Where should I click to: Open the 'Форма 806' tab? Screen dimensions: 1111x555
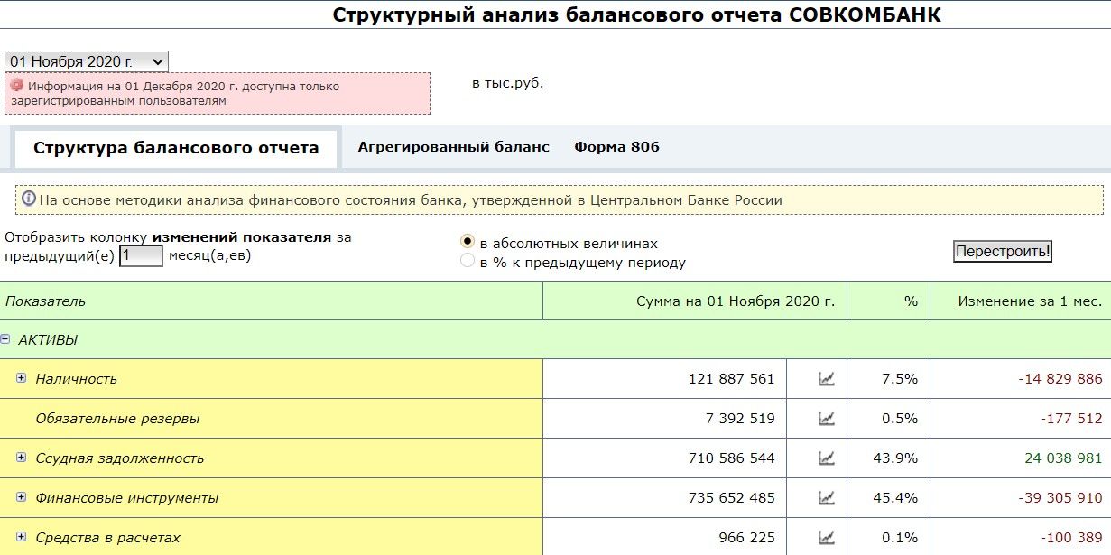click(x=616, y=147)
